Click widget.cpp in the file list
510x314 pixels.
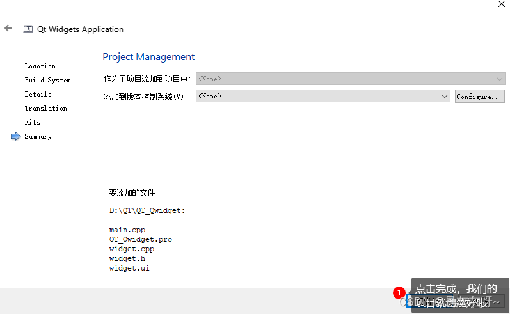tap(132, 249)
